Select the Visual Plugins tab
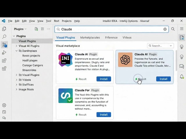186x139 pixels. 66,38
